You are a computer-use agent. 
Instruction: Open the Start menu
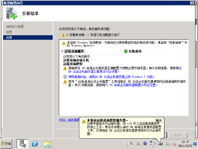click(6, 144)
